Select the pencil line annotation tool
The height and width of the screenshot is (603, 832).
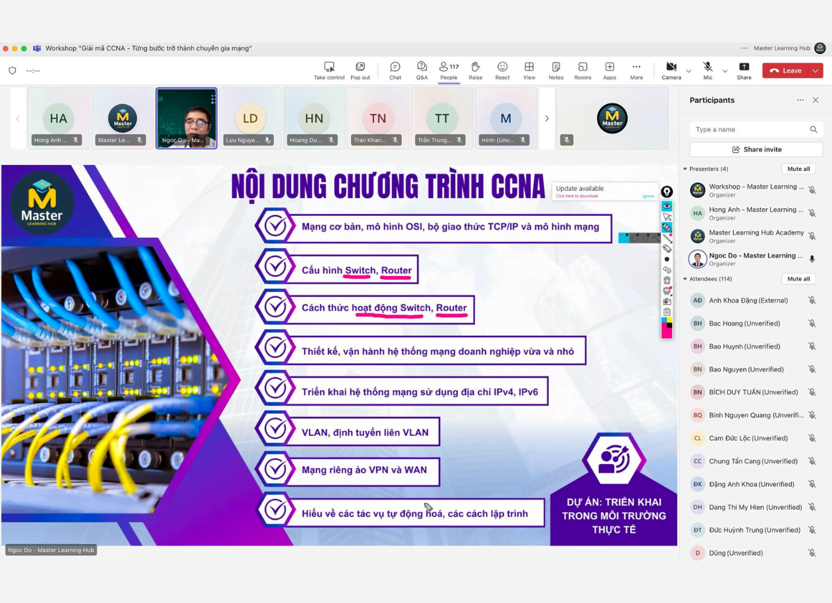pyautogui.click(x=667, y=238)
